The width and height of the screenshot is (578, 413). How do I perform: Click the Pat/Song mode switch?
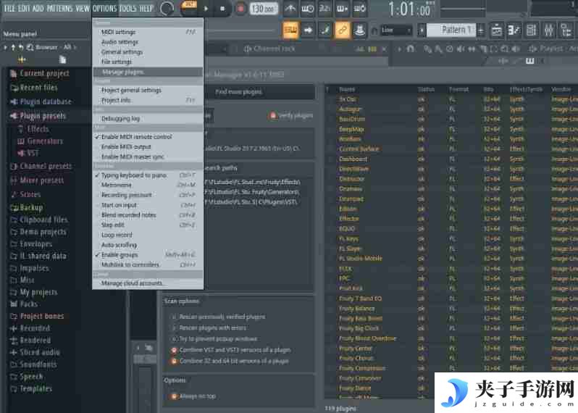190,7
